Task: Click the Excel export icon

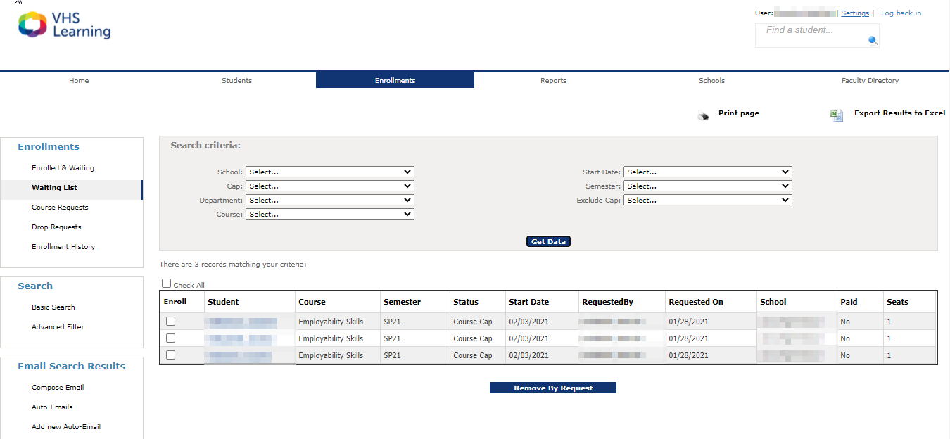Action: (x=836, y=115)
